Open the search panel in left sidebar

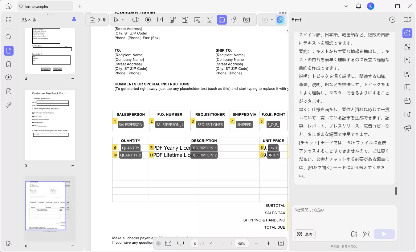click(x=9, y=37)
